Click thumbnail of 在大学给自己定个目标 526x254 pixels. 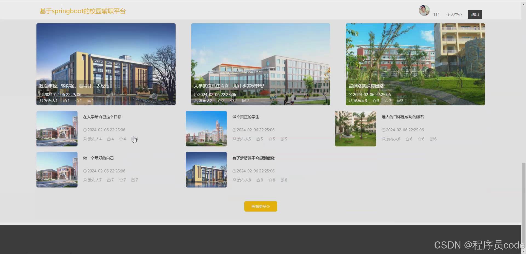(x=57, y=129)
